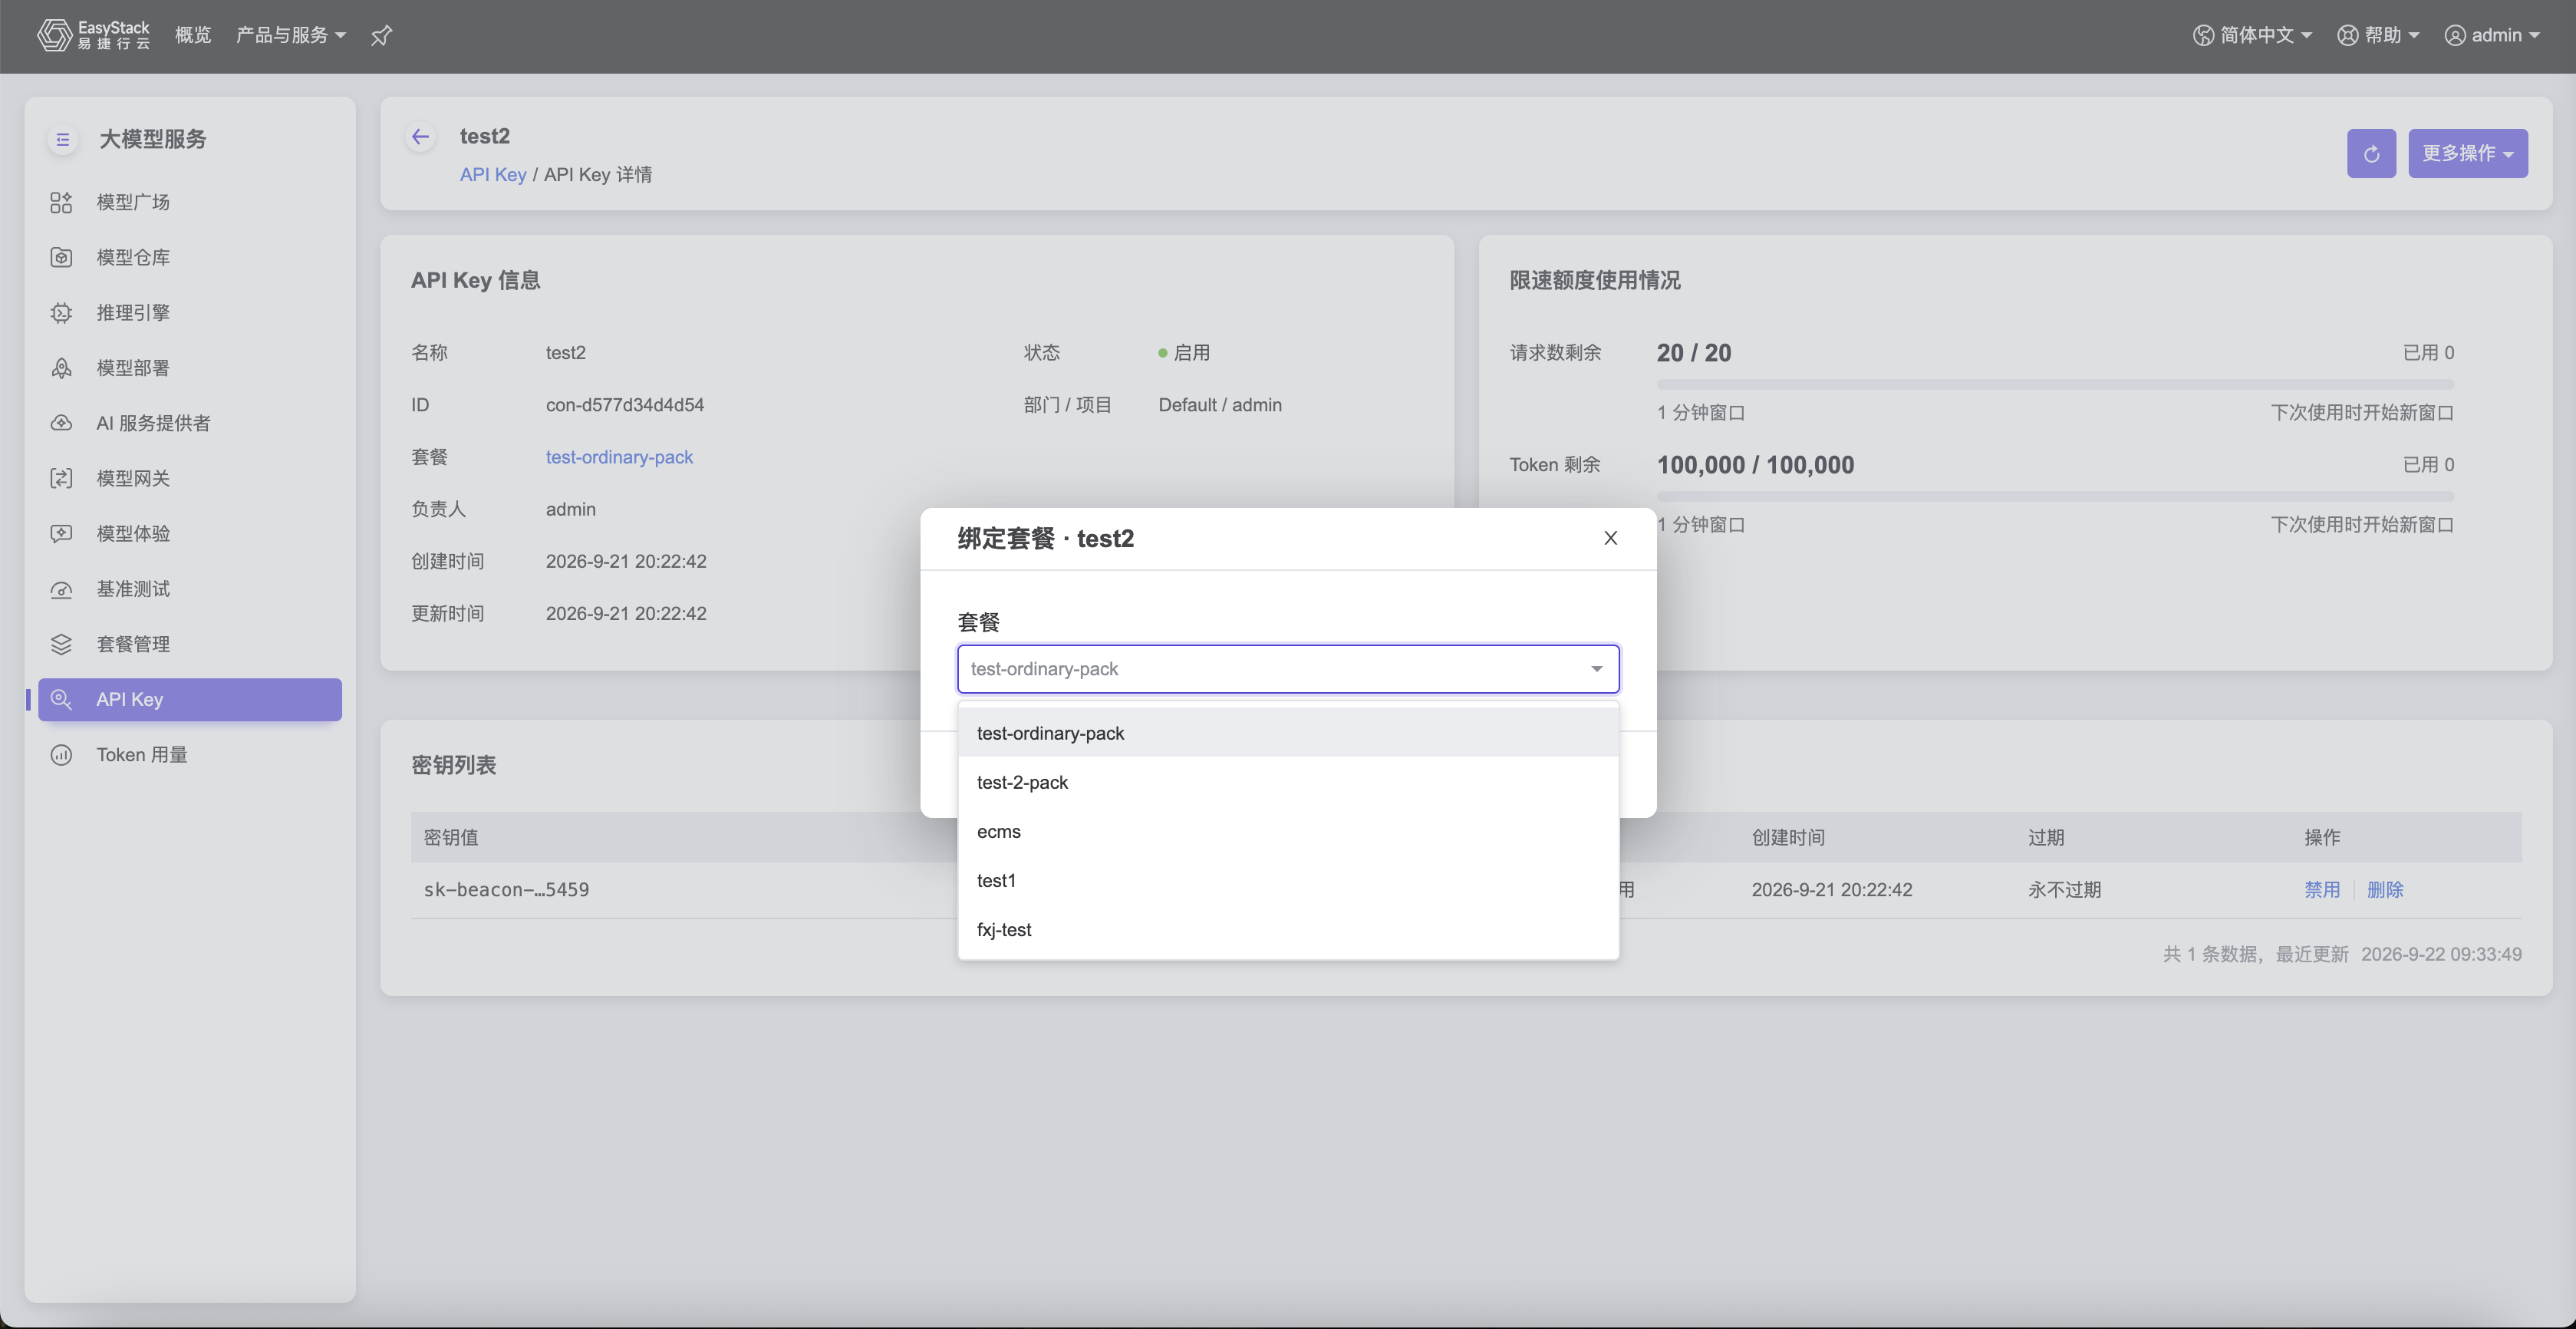Expand the 更多操作 dropdown
This screenshot has width=2576, height=1329.
[x=2467, y=153]
